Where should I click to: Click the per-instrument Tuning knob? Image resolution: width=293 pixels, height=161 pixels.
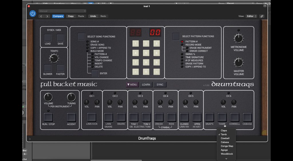point(71,97)
